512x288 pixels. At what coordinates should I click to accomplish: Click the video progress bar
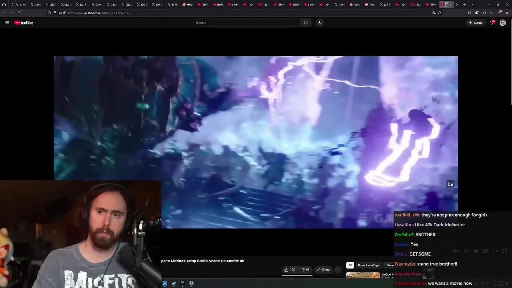(x=277, y=246)
